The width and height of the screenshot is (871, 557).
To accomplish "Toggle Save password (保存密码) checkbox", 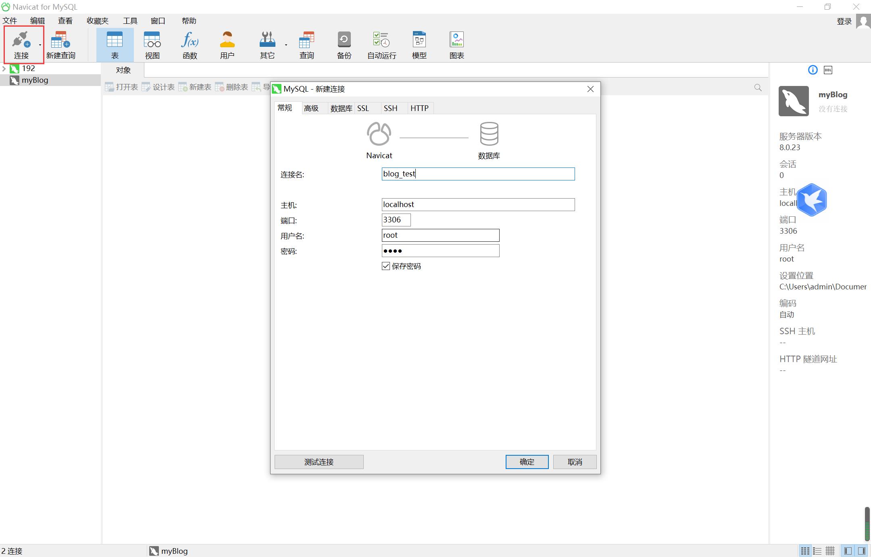I will (x=386, y=266).
